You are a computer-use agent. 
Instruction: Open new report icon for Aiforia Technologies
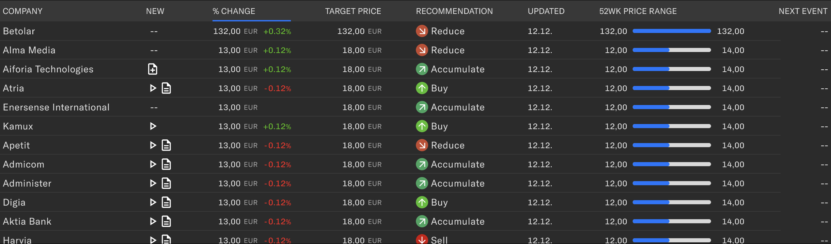click(153, 69)
